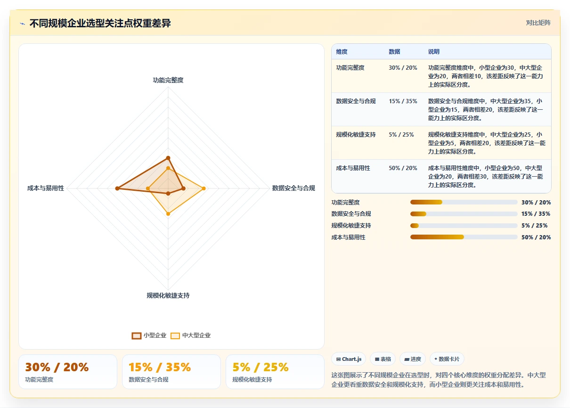Viewport: 570px width, 408px height.
Task: Click the title 不同规模企业选型关注点权重差异
Action: [x=100, y=24]
